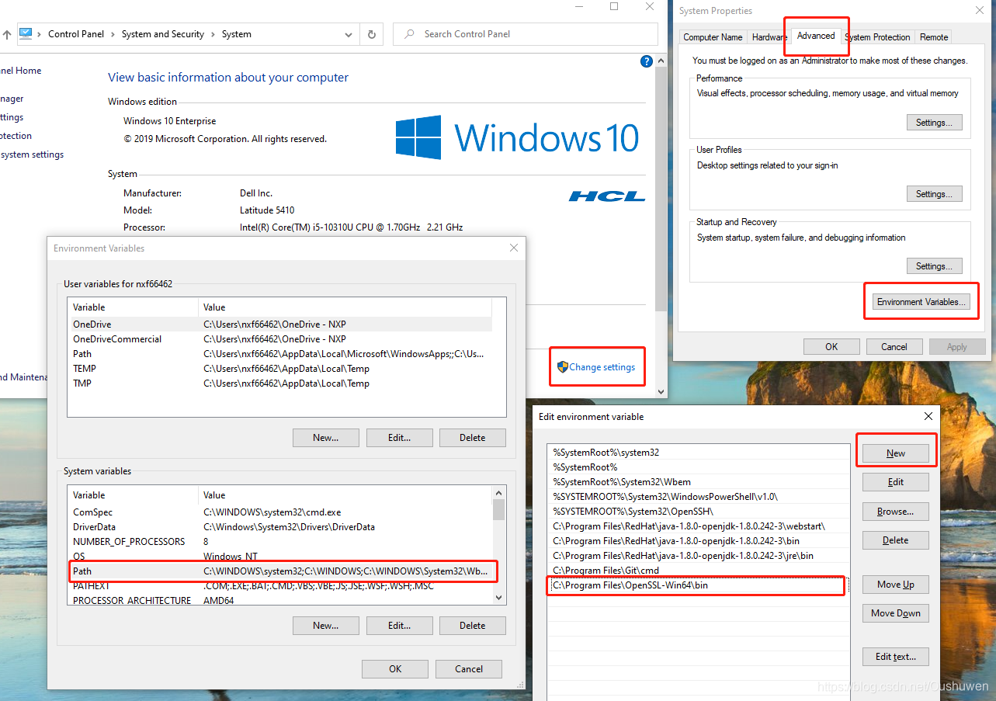Click Change settings link
The image size is (996, 701).
(x=602, y=367)
